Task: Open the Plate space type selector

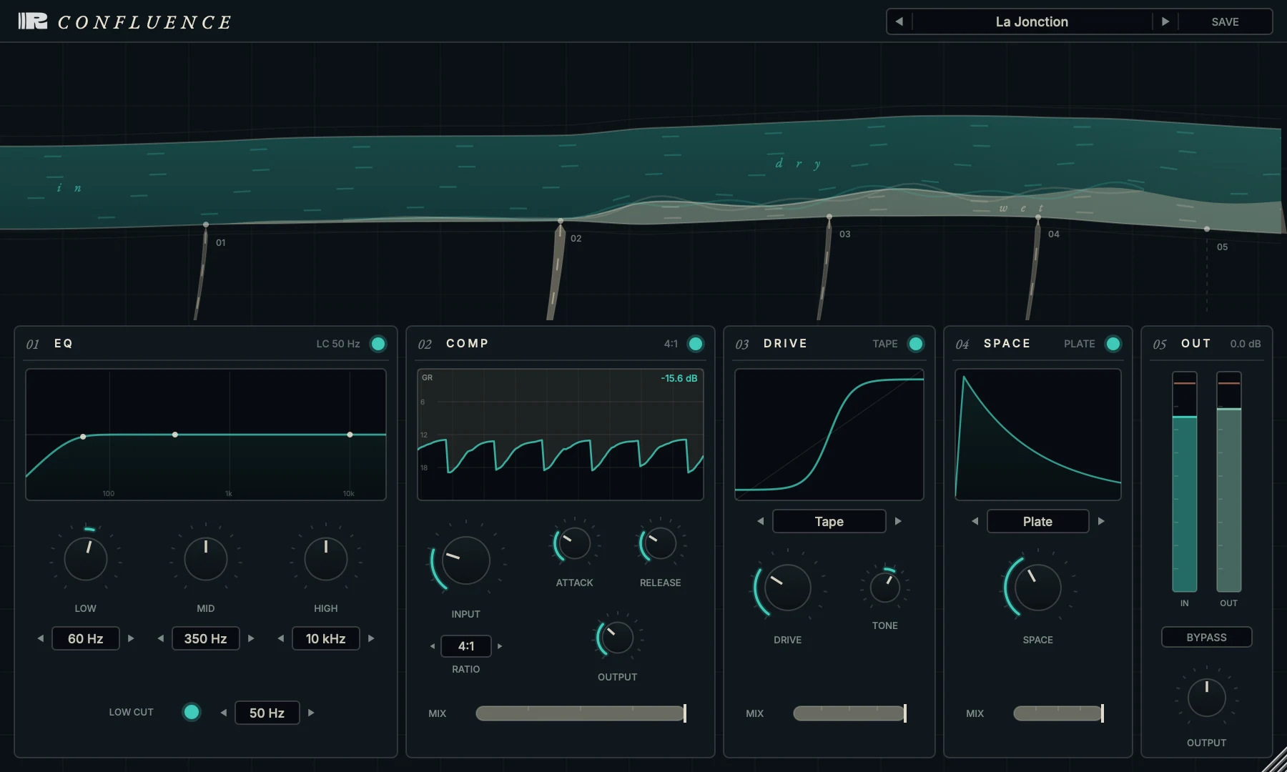Action: pyautogui.click(x=1037, y=521)
